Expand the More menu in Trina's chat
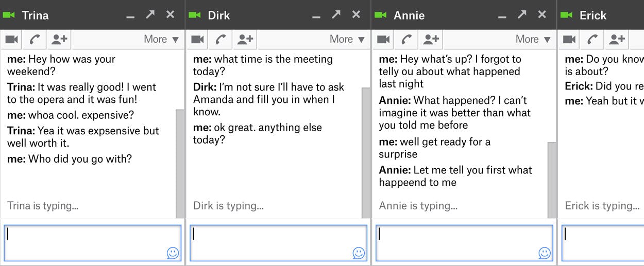 (x=161, y=39)
